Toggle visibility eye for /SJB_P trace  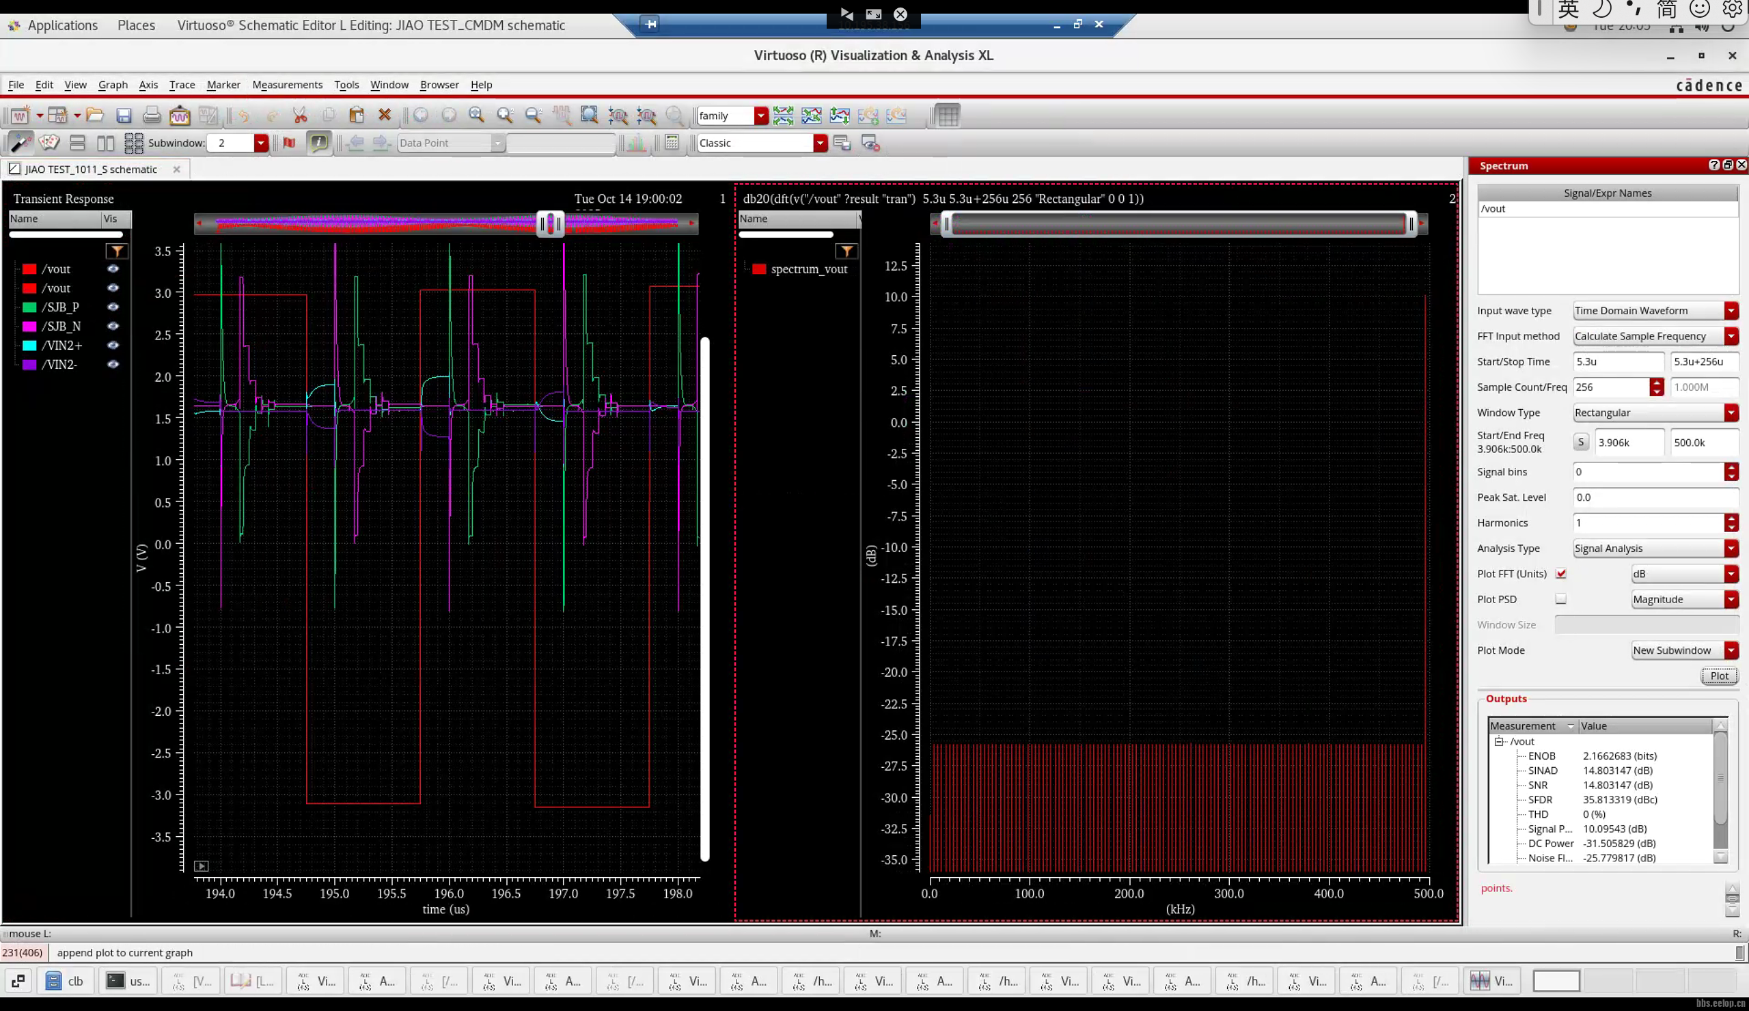click(x=113, y=307)
